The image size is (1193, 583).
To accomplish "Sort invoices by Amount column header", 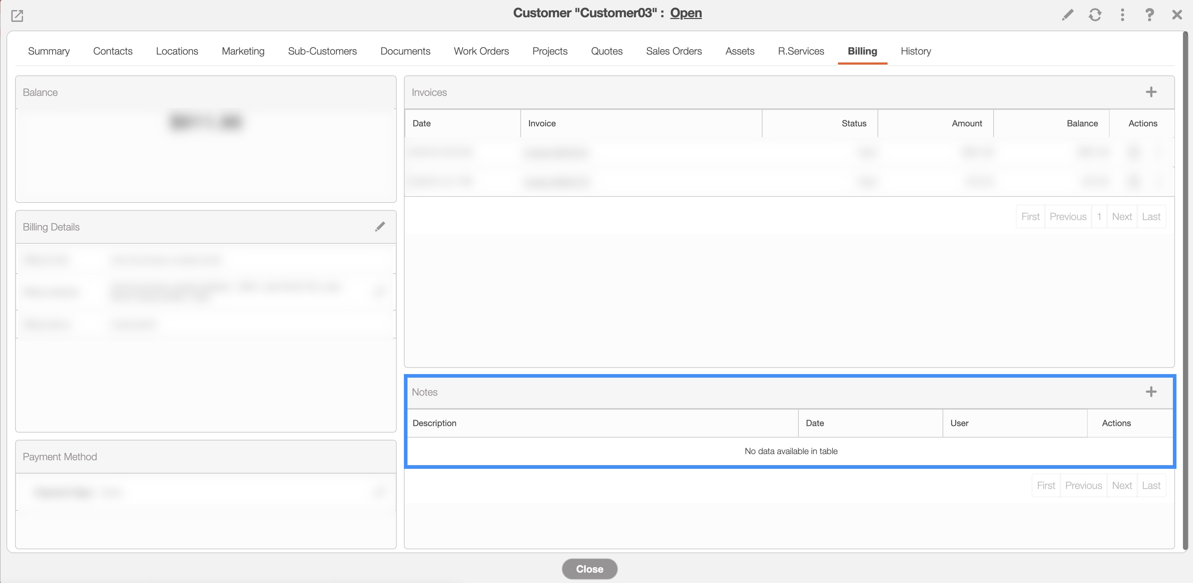I will [x=967, y=123].
